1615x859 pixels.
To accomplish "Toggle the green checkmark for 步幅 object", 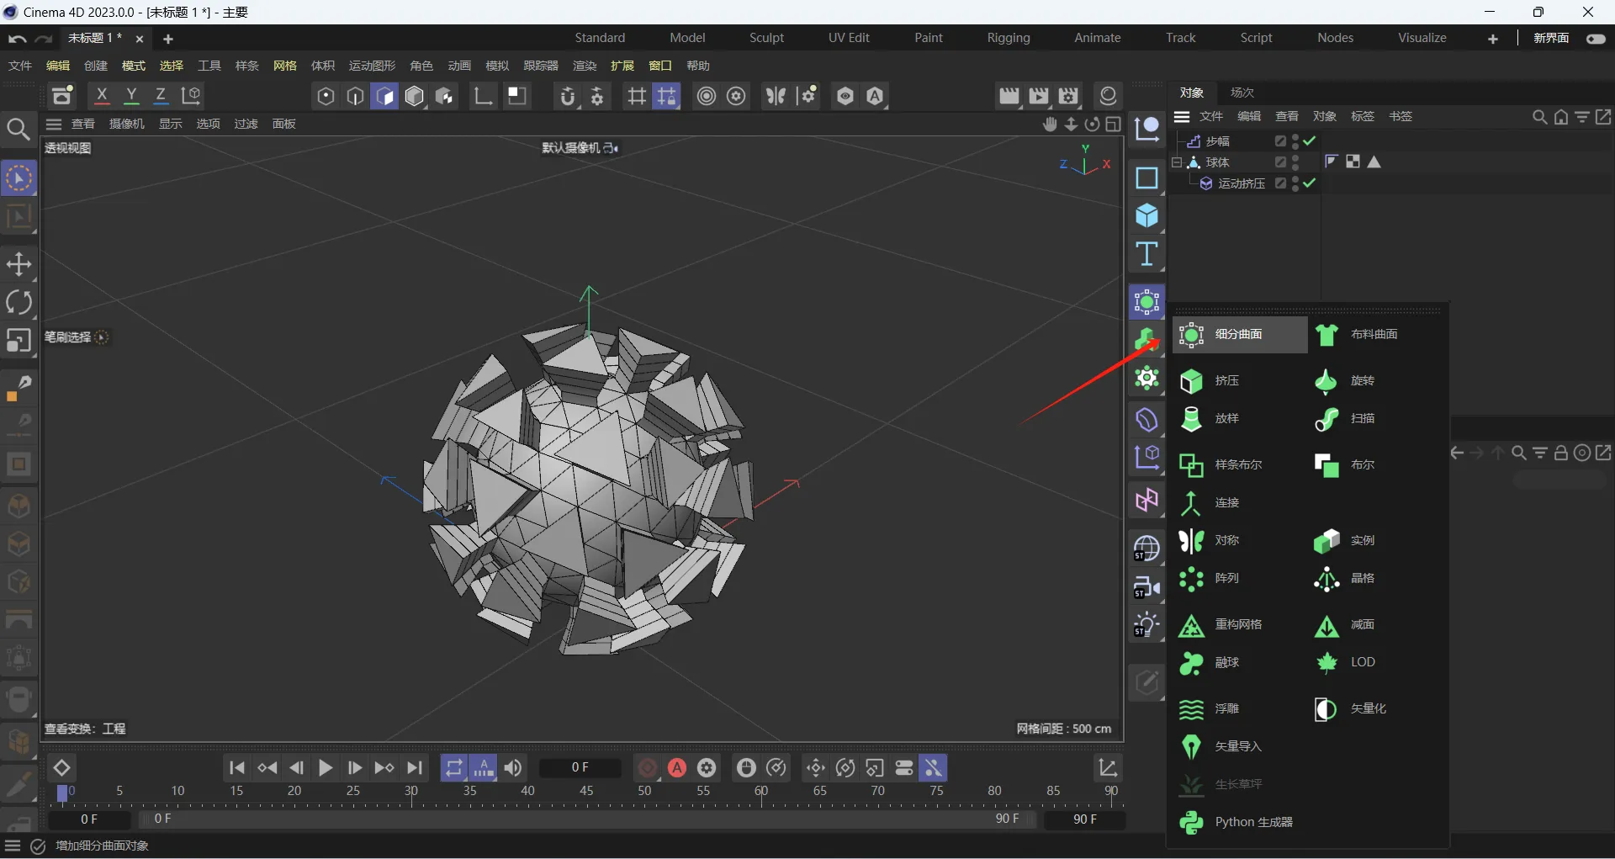I will pyautogui.click(x=1310, y=141).
